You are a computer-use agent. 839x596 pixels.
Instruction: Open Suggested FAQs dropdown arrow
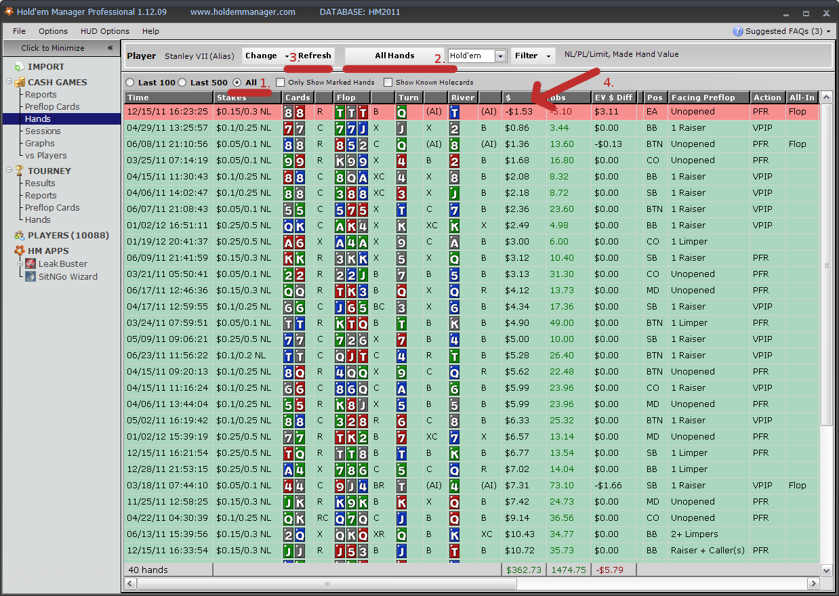tap(829, 31)
